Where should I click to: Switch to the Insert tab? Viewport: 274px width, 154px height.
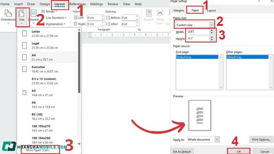(x=18, y=4)
